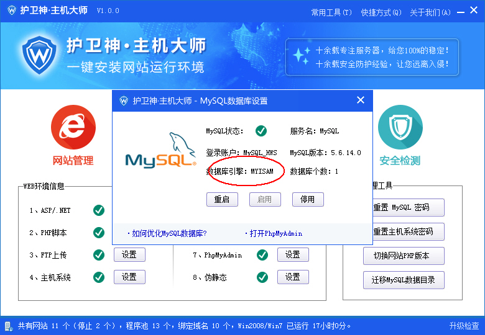Open the 打开PhpMyAdmin link
This screenshot has height=335, width=485.
coord(274,233)
